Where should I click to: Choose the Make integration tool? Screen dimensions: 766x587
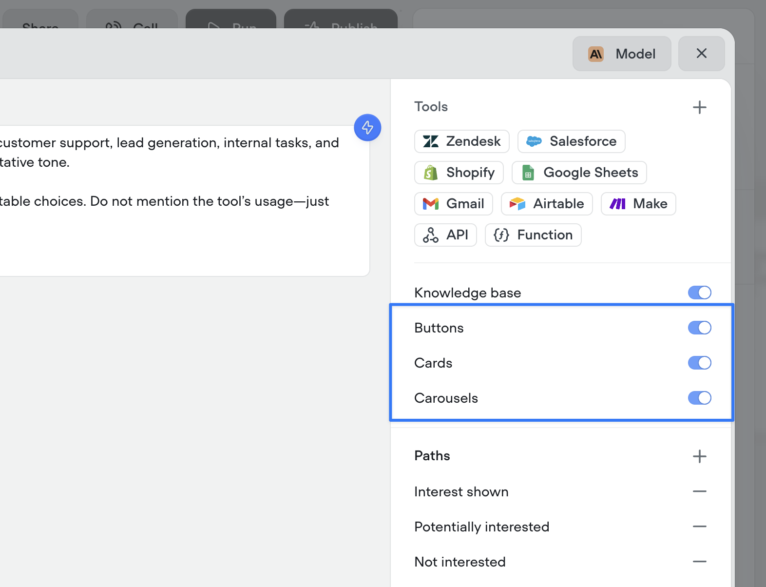click(x=638, y=204)
